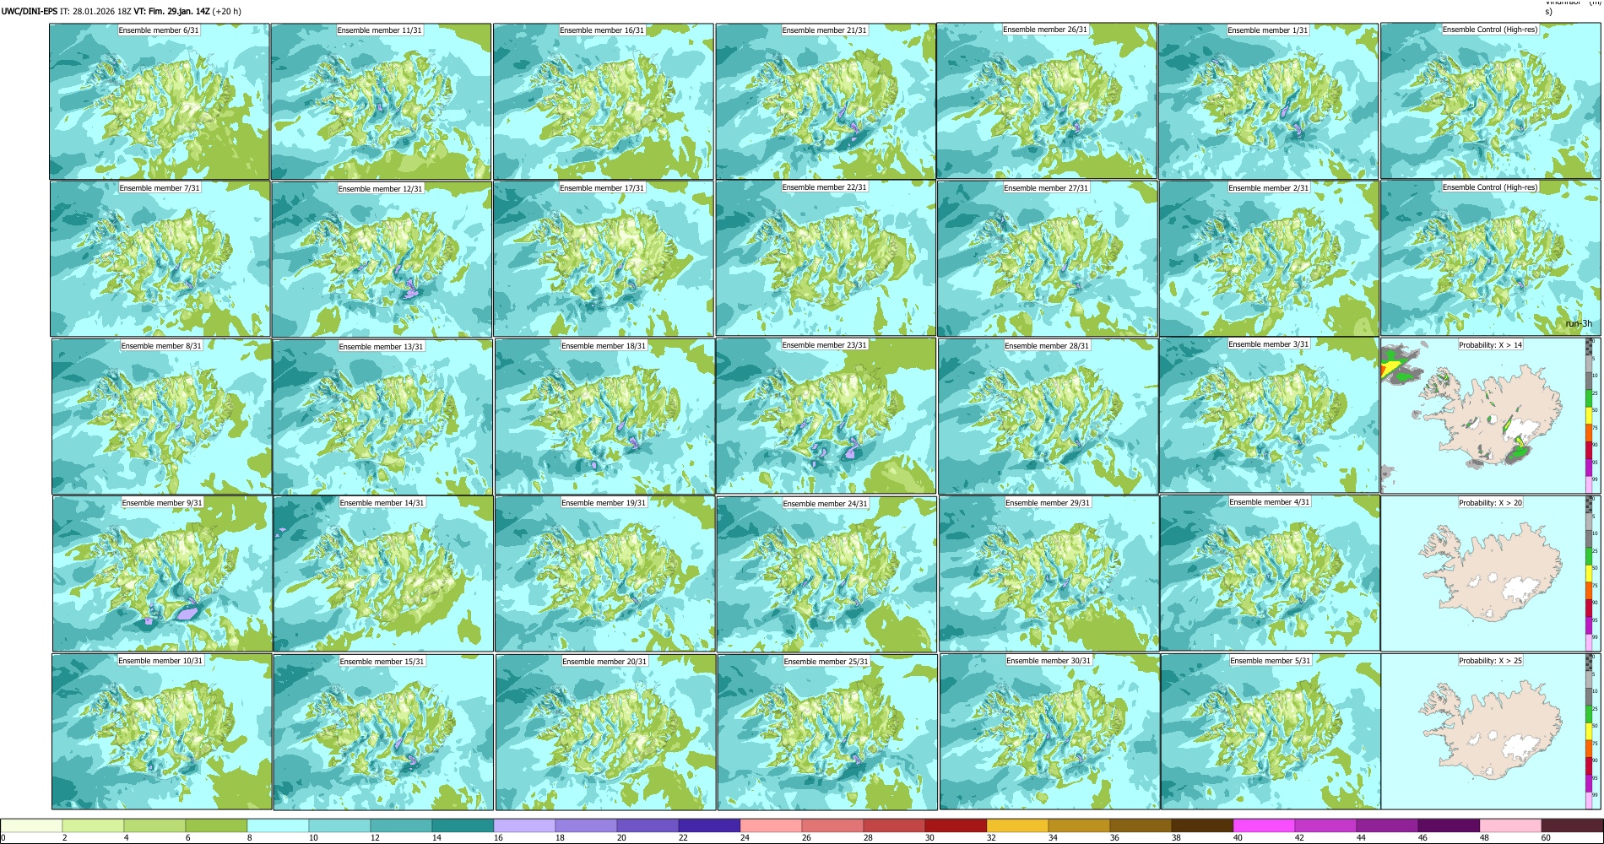The width and height of the screenshot is (1604, 844).
Task: Open the Ensemble member 20/31 map
Action: pyautogui.click(x=605, y=733)
